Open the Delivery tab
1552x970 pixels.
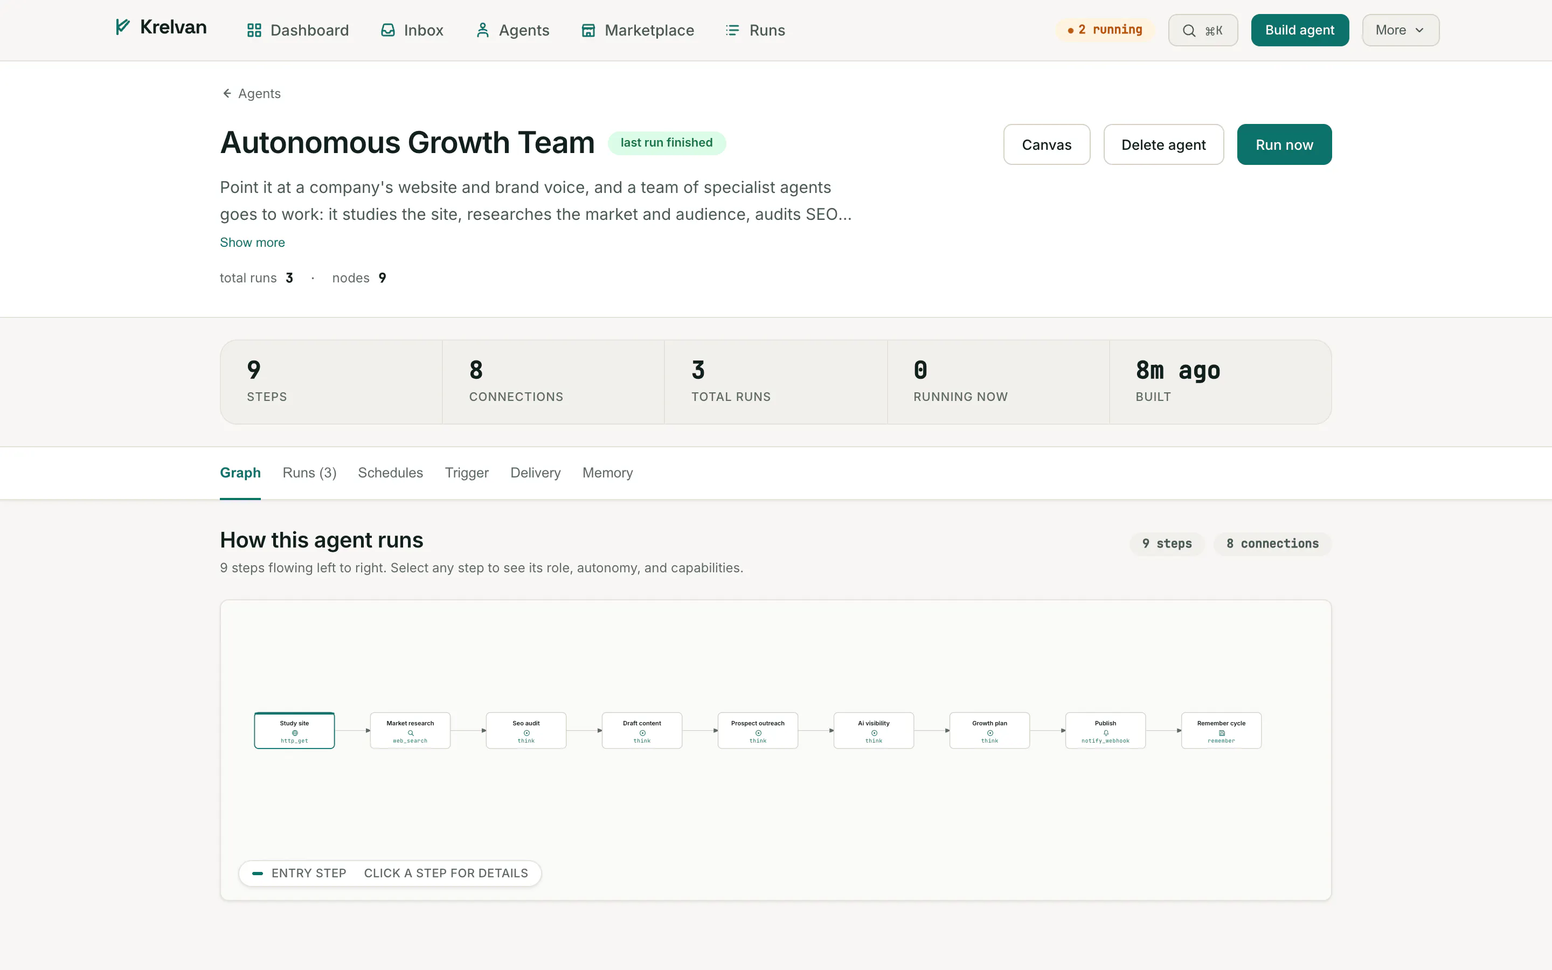(x=536, y=473)
